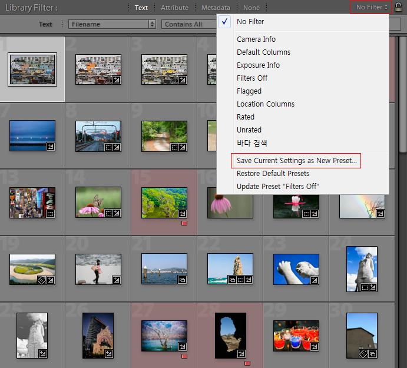Open the Contains All rule dropdown

189,24
